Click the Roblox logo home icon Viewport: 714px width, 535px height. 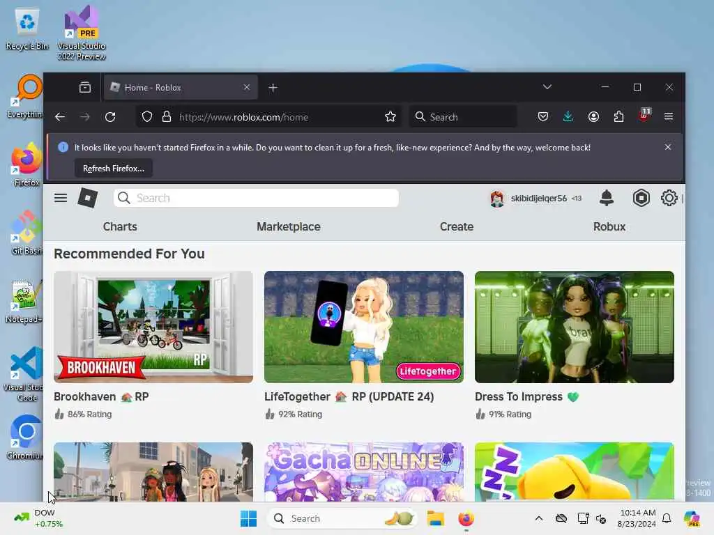click(88, 198)
